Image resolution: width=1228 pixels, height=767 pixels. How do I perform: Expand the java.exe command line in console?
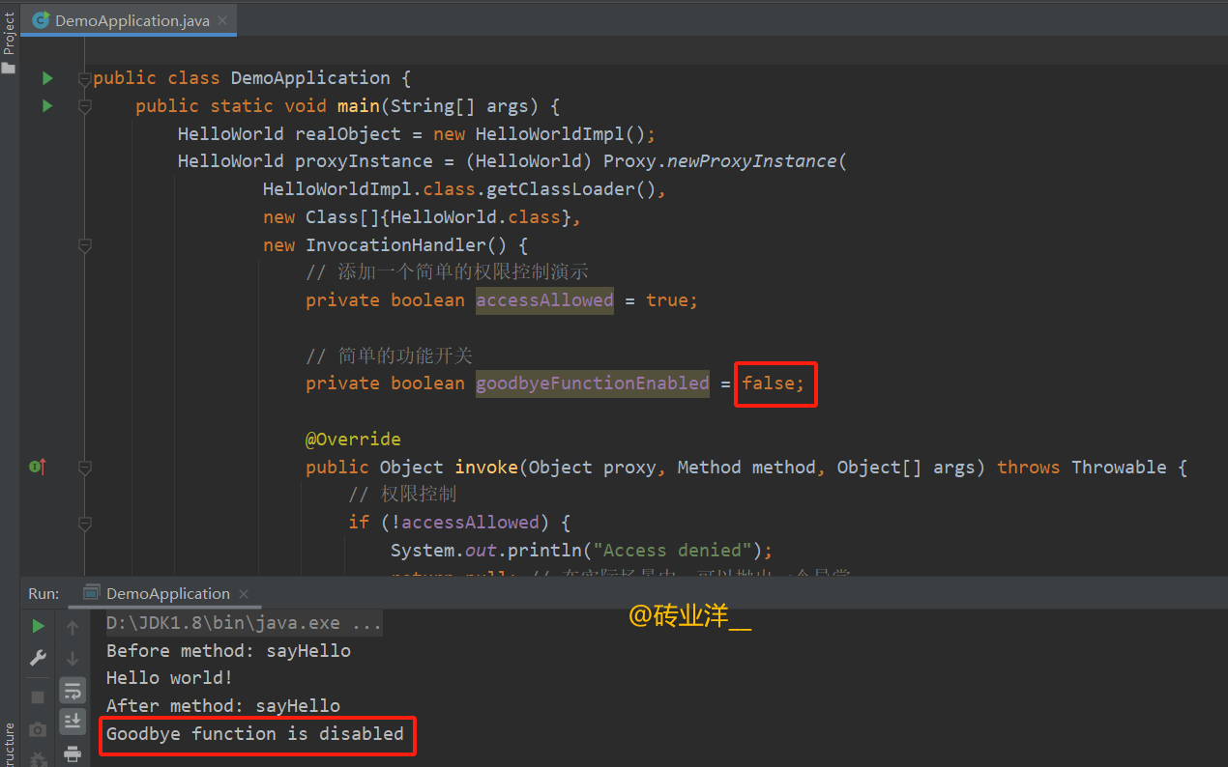[x=365, y=622]
